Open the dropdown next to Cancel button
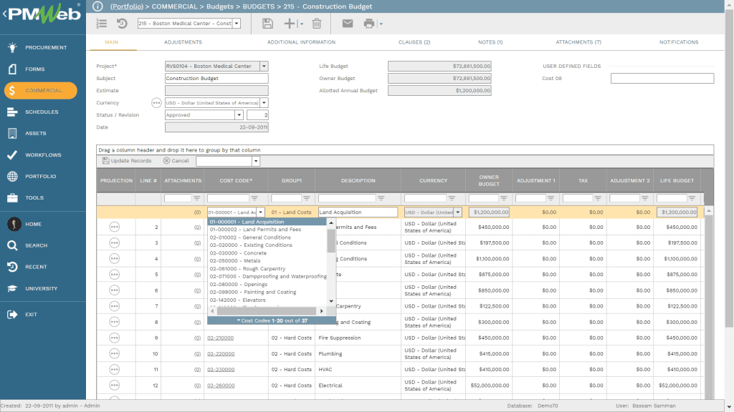Screen dimensions: 734x412 click(256, 161)
